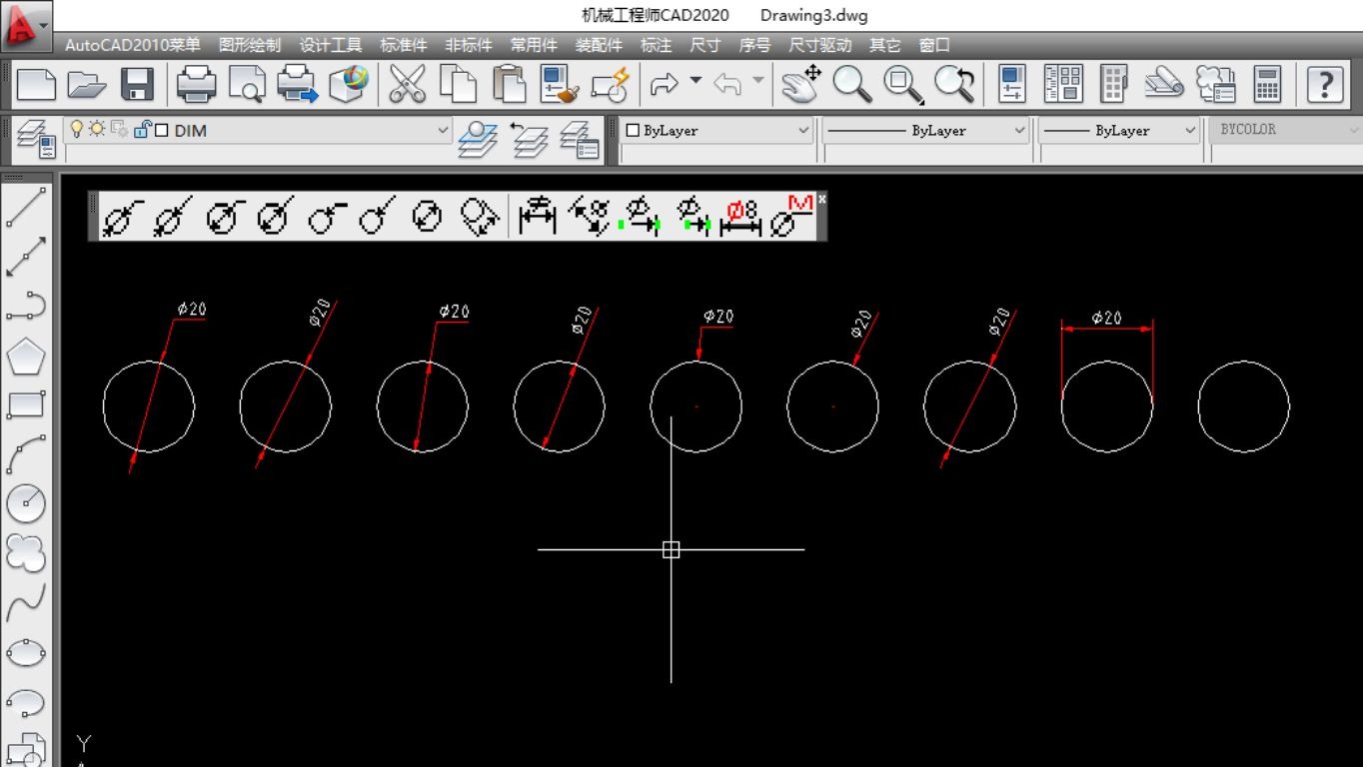This screenshot has height=767, width=1363.
Task: Select Zoom Window magnifier
Action: (903, 85)
